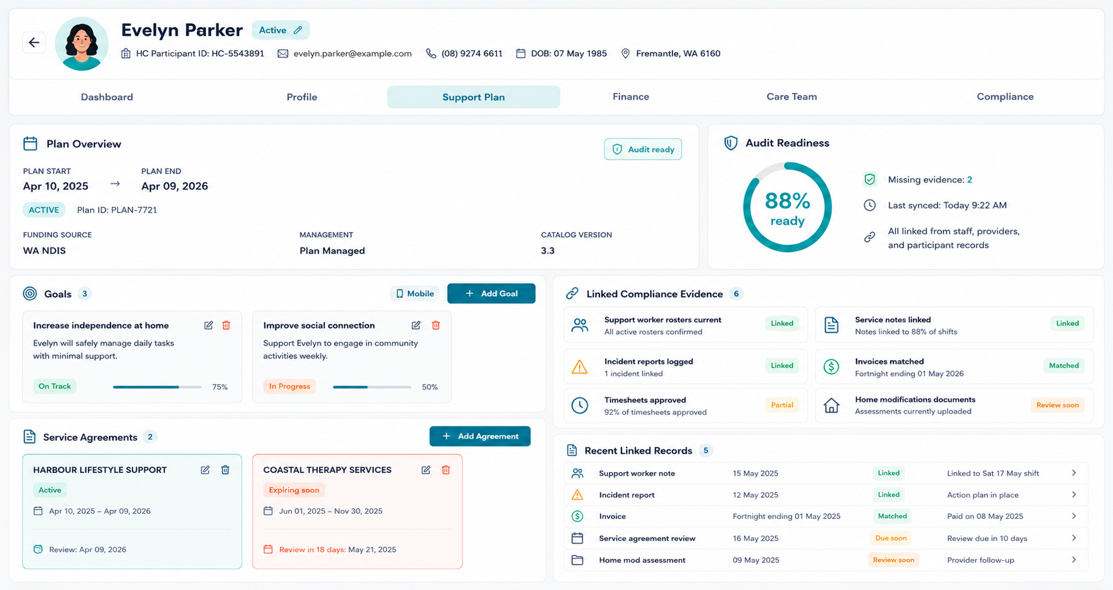Edit the Harbour Lifestyle Support agreement
This screenshot has width=1113, height=590.
[205, 470]
